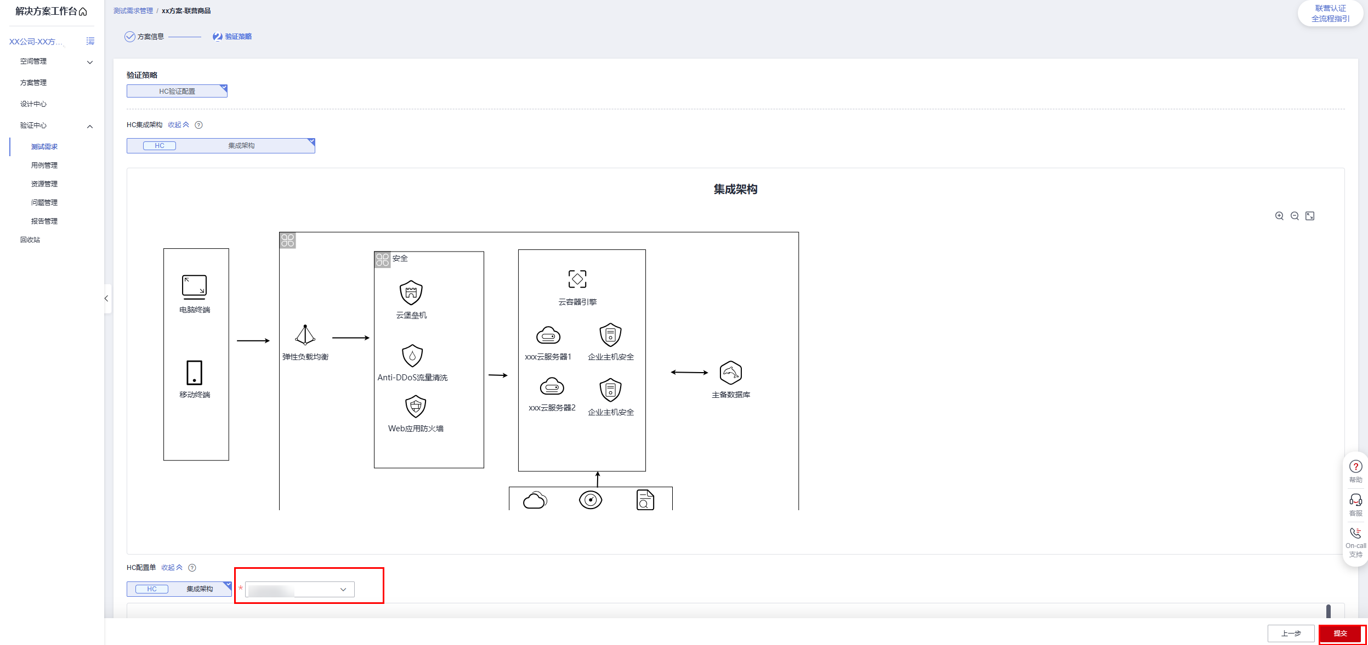The height and width of the screenshot is (645, 1368).
Task: Open 用例管理 in the sidebar
Action: coord(44,165)
